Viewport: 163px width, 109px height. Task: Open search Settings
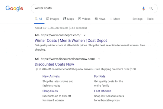tap(137, 19)
